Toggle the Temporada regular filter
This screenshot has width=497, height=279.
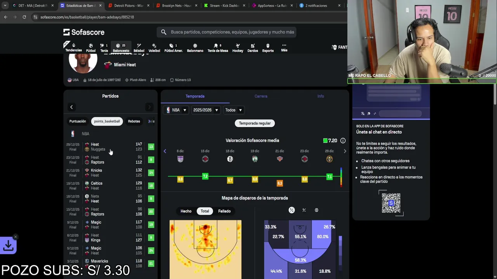(255, 123)
